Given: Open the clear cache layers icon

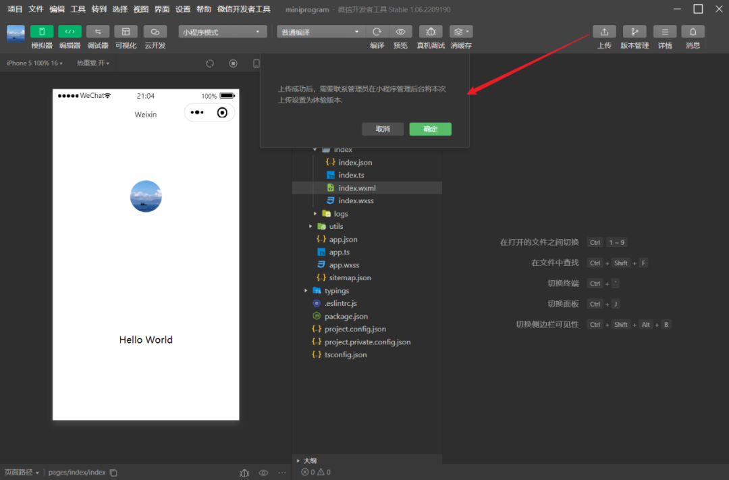Looking at the screenshot, I should (461, 32).
